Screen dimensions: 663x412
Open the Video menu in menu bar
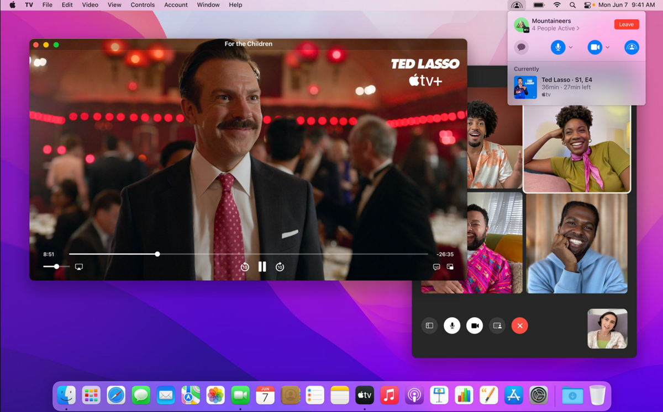point(90,5)
